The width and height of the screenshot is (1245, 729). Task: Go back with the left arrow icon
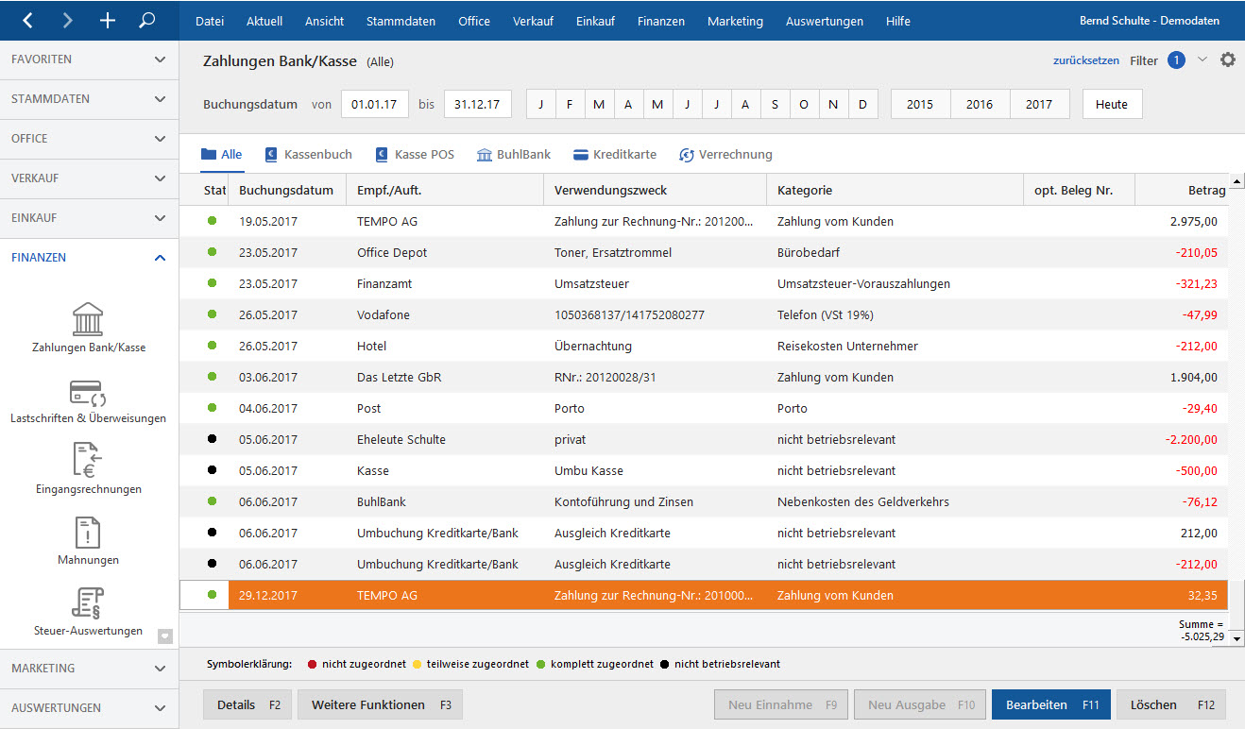tap(27, 20)
